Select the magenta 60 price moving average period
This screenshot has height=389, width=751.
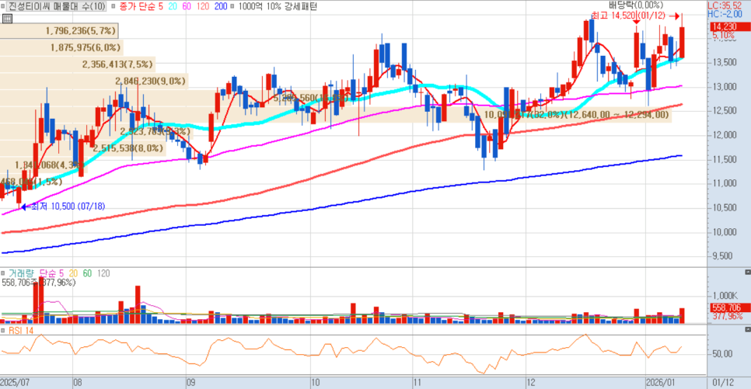pyautogui.click(x=187, y=6)
